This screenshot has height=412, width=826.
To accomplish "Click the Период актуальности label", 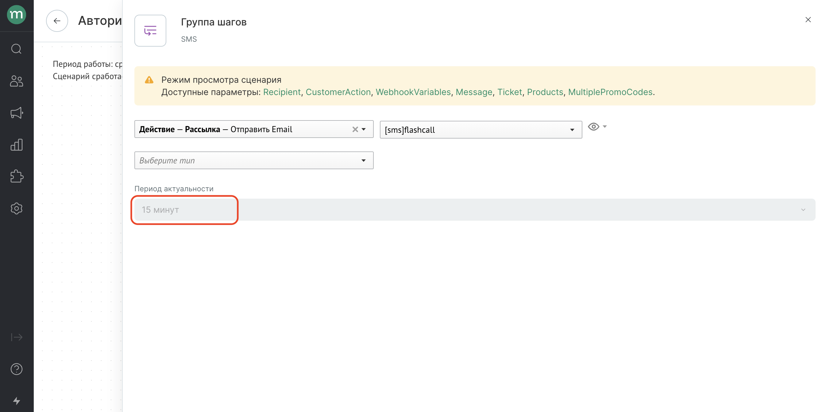I will [x=174, y=189].
